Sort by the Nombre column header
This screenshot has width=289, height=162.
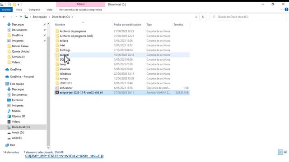pos(60,25)
